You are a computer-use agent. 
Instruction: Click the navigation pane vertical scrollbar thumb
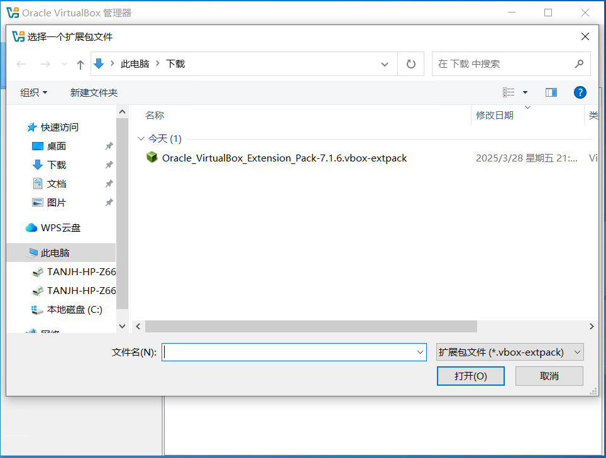(122, 214)
